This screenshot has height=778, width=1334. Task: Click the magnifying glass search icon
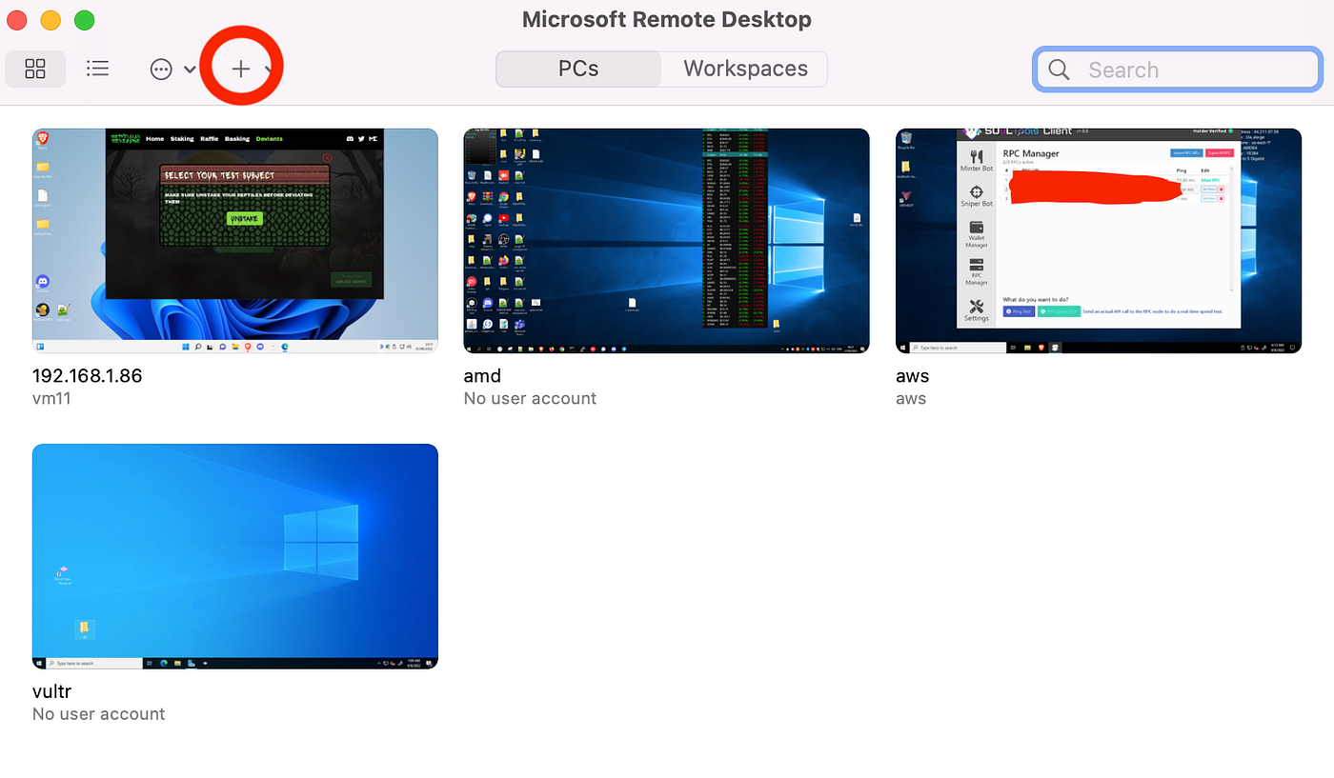(1059, 70)
